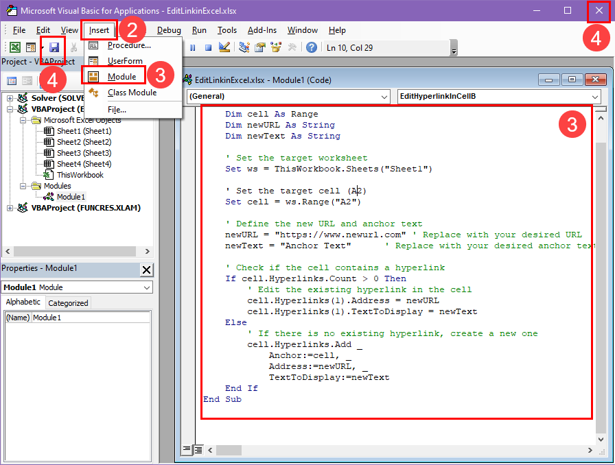Select Sheet1 (Sheet1) in project tree
The height and width of the screenshot is (465, 615).
84,131
